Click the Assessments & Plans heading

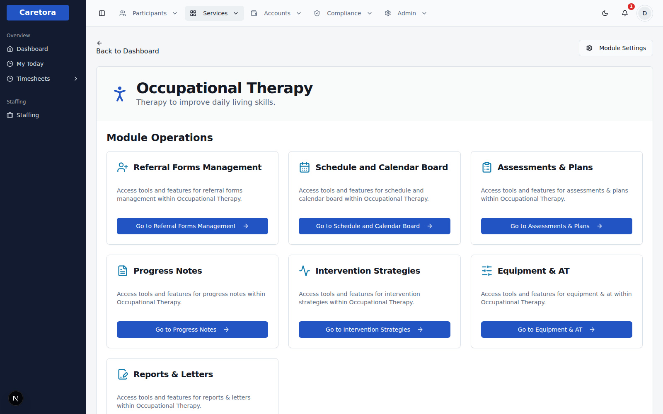545,167
